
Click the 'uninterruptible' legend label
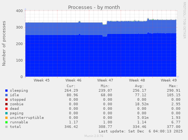[27, 118]
